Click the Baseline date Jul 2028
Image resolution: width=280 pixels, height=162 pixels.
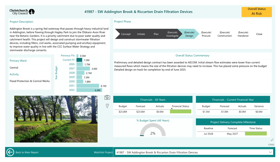coord(208,134)
